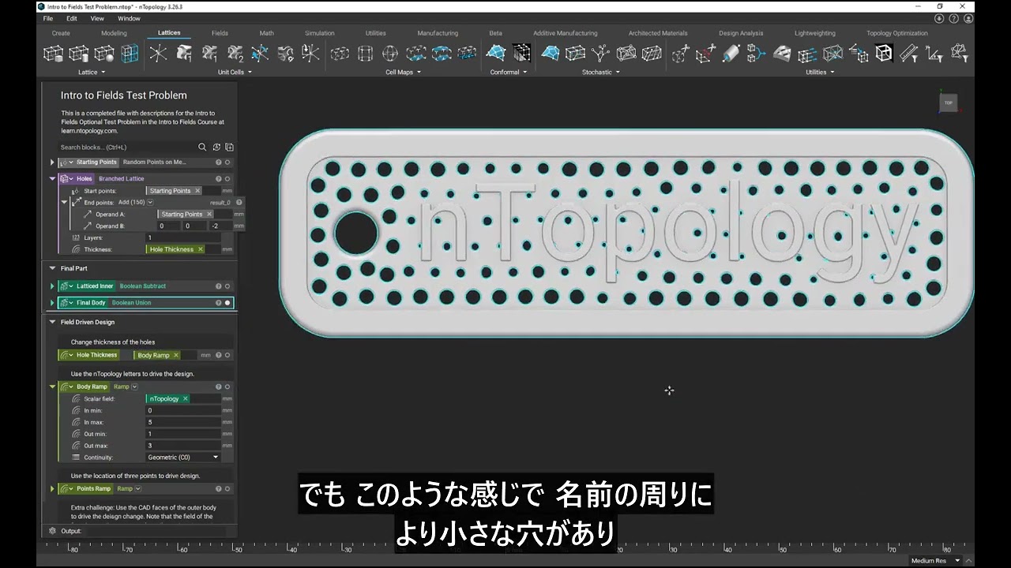
Task: Switch to the Modeling ribbon tab
Action: [114, 33]
